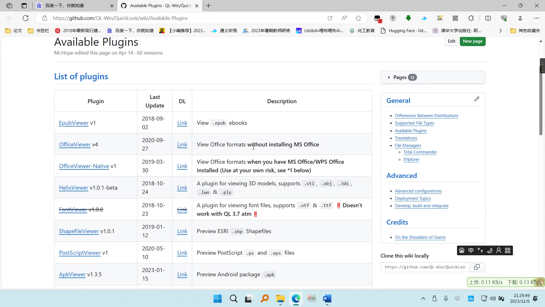The width and height of the screenshot is (545, 307).
Task: Add page to favorites star icon
Action: tap(358, 18)
